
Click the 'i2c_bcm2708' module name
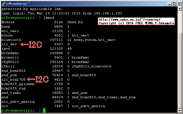pyautogui.click(x=13, y=80)
